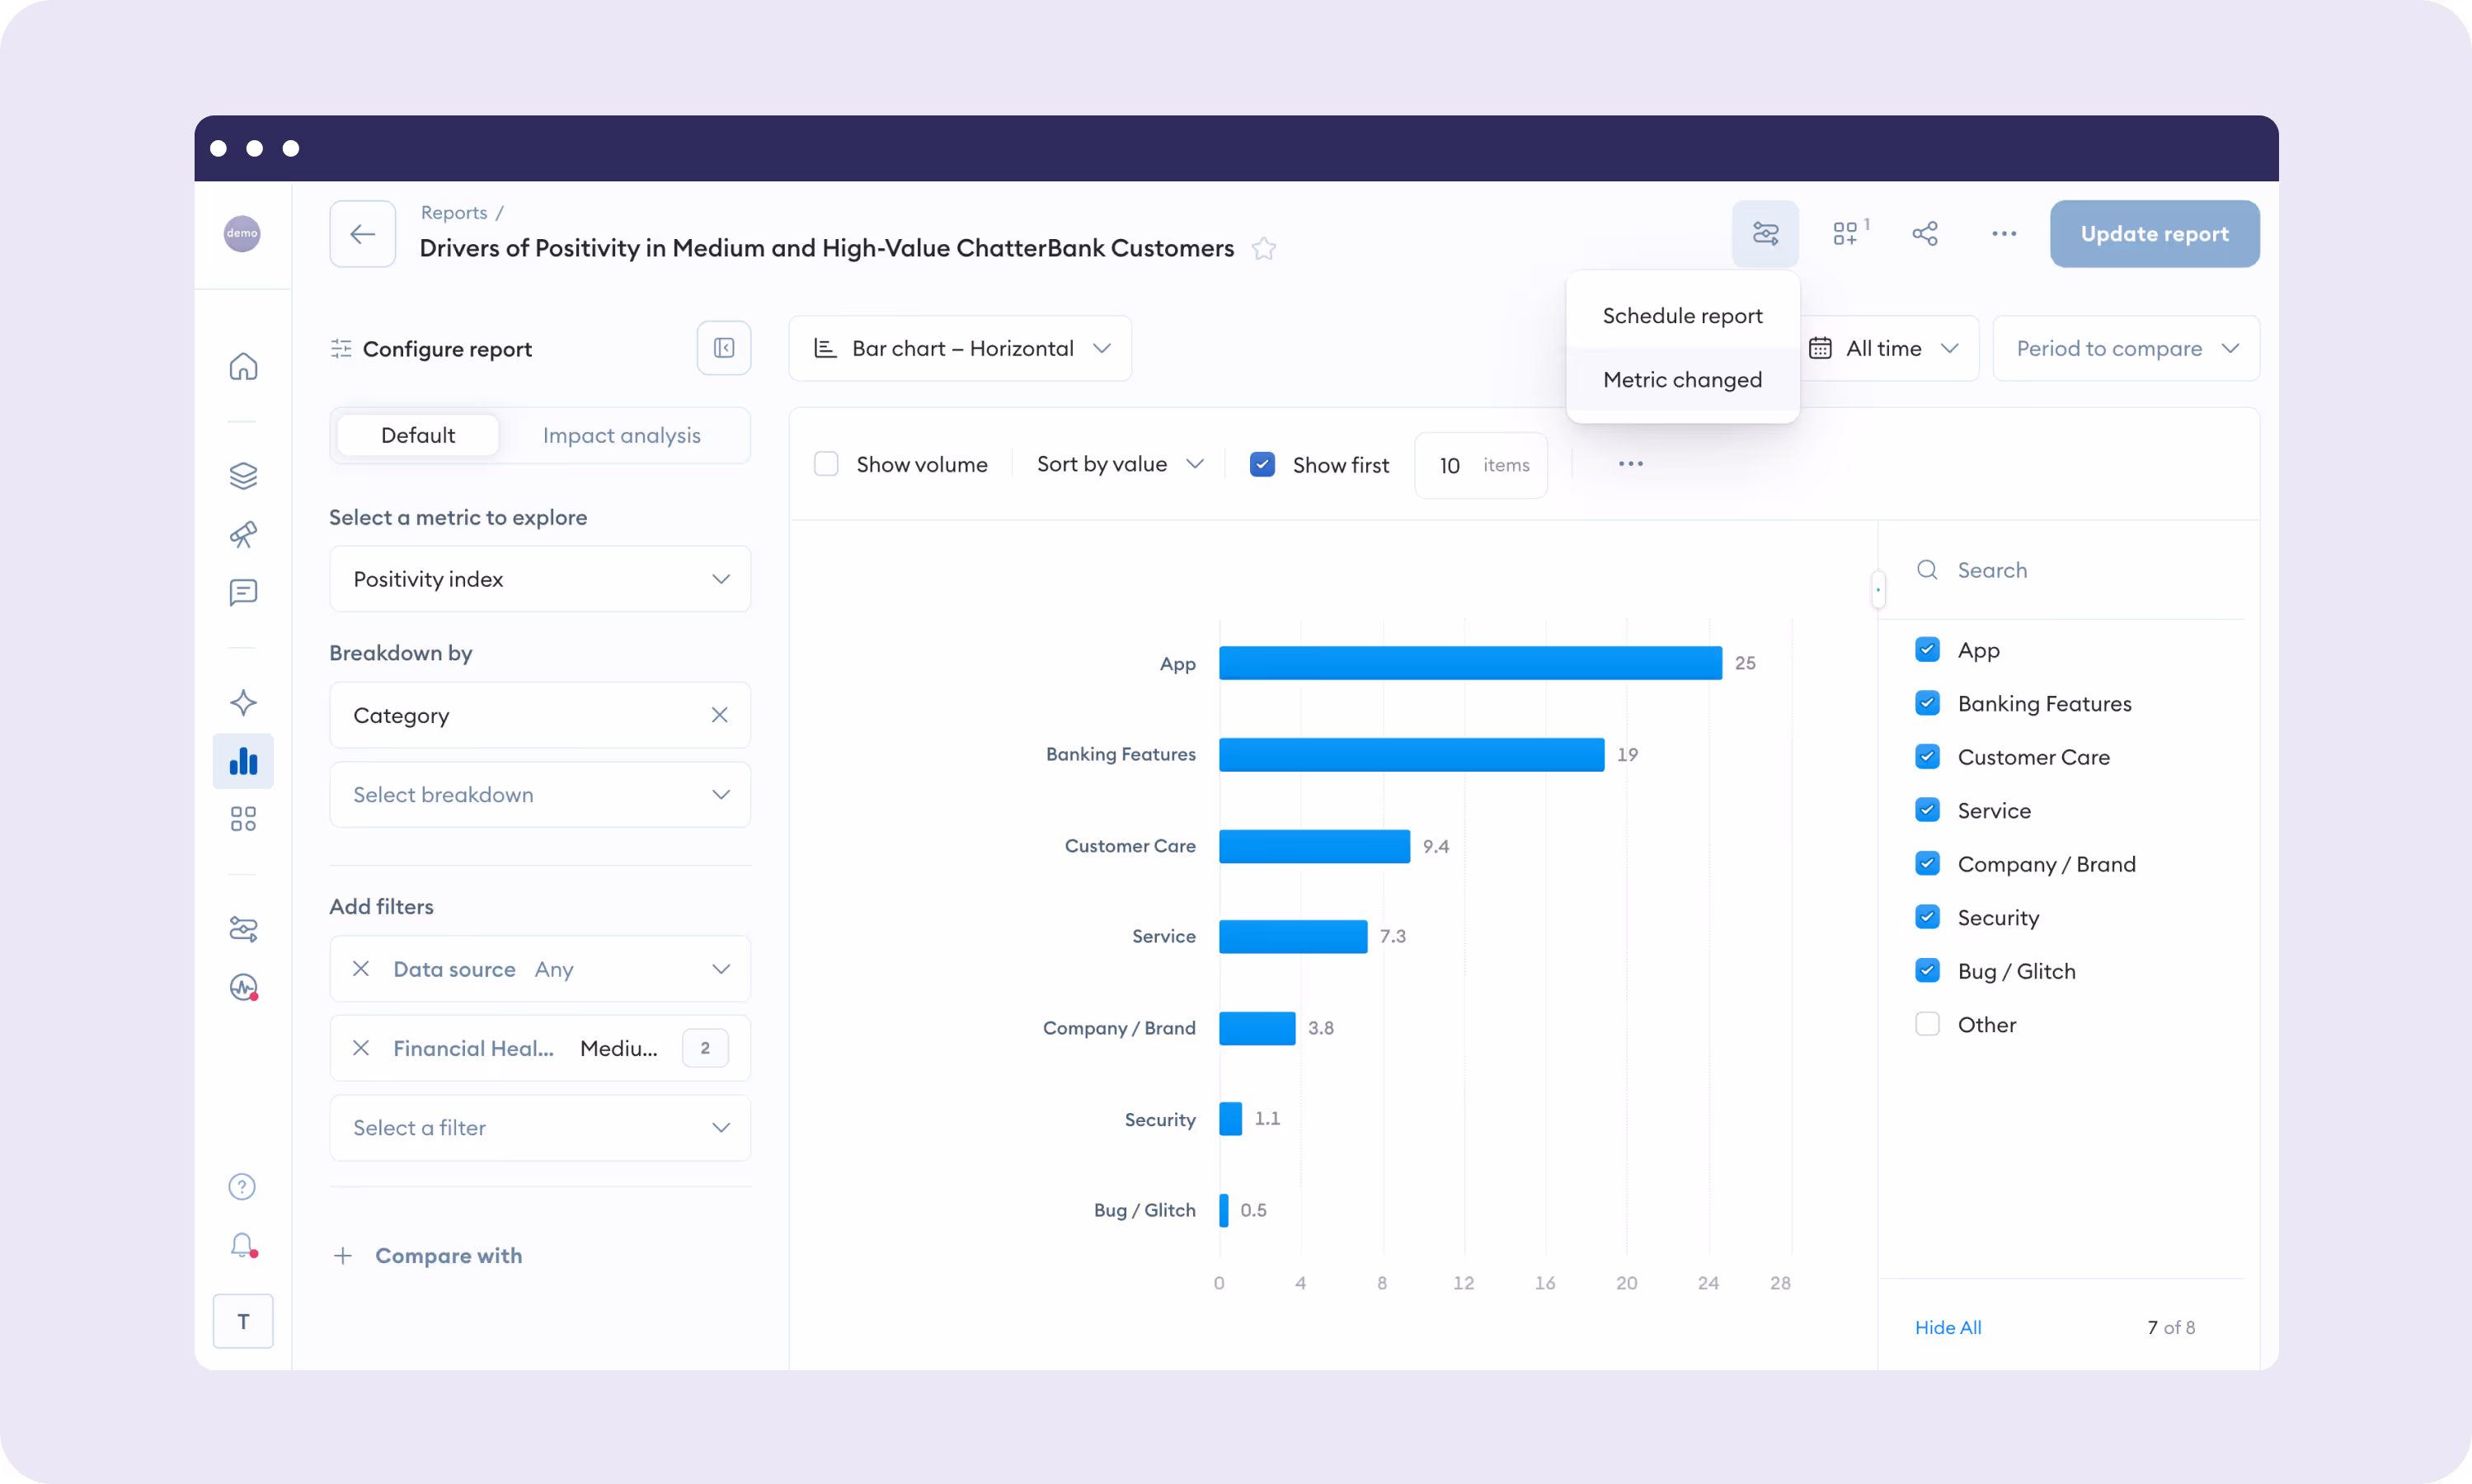Uncheck the Show first checkbox
This screenshot has height=1484, width=2472.
pyautogui.click(x=1262, y=464)
